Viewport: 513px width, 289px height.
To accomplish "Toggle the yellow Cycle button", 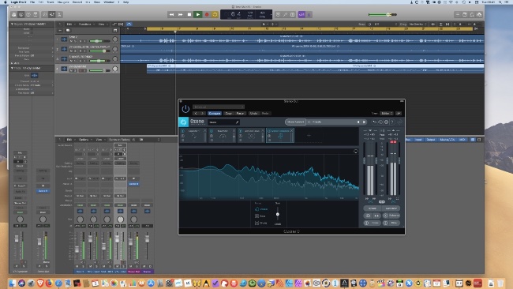I will pos(215,14).
